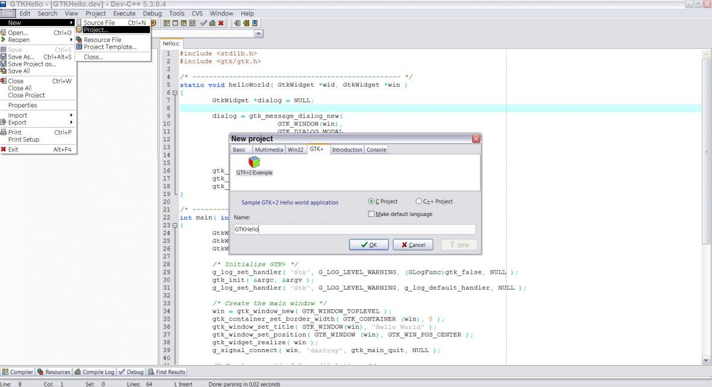The width and height of the screenshot is (712, 387).
Task: Open the Search menu in the menu bar
Action: (47, 13)
